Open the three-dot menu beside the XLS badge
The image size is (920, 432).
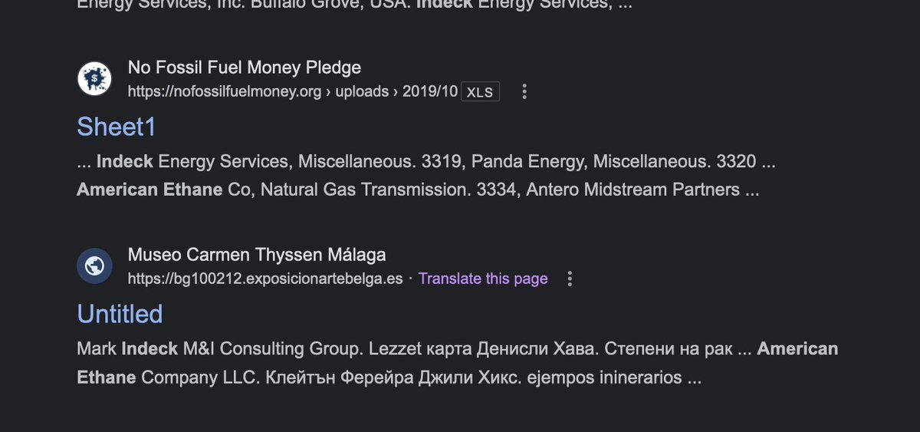click(524, 92)
